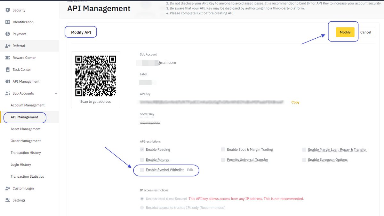Click the QR code image
The height and width of the screenshot is (216, 384).
pos(95,76)
